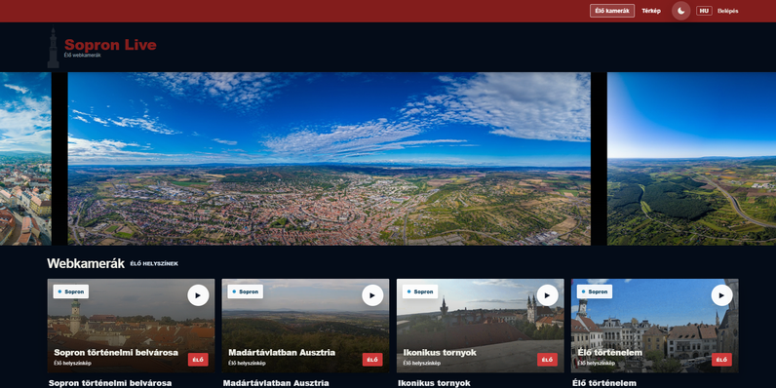This screenshot has height=388, width=776.
Task: Click the Élő webkamerák tagline text
Action: [x=83, y=56]
